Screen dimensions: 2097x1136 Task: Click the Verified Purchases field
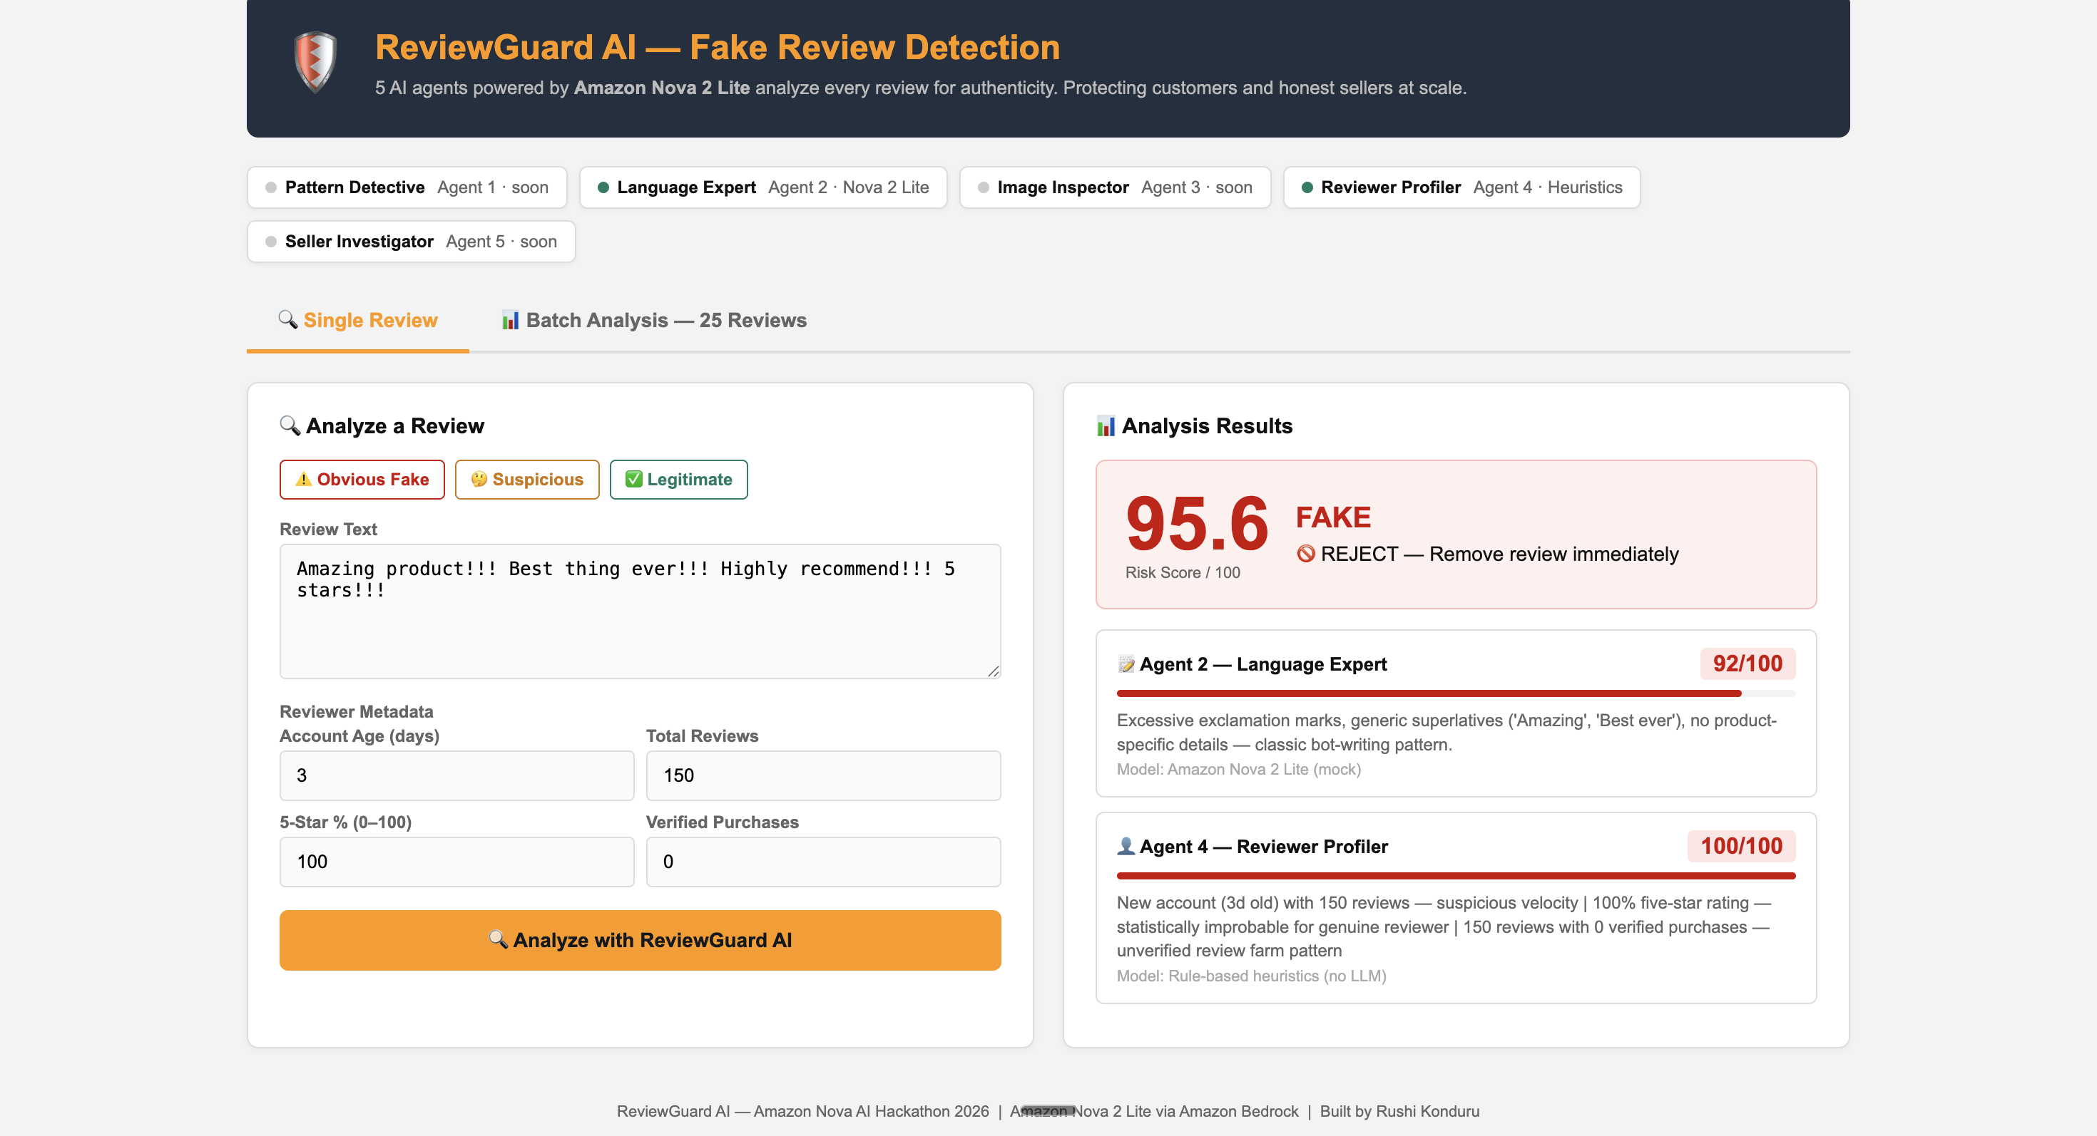pyautogui.click(x=823, y=862)
